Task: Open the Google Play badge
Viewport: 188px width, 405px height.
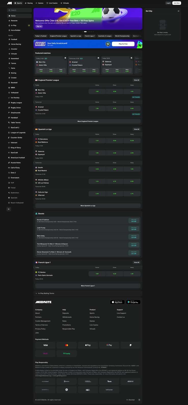Action: [x=133, y=302]
